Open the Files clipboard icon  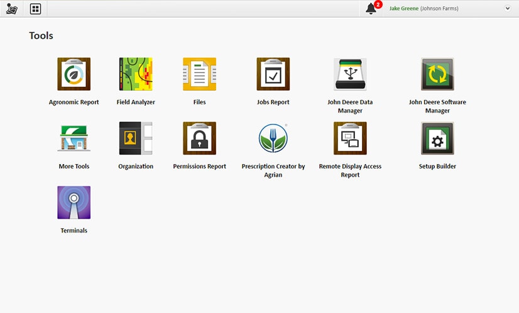pos(199,74)
